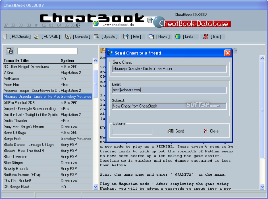This screenshot has width=268, height=199.
Task: Select the Banjo Pilot row
Action: pyautogui.click(x=48, y=139)
